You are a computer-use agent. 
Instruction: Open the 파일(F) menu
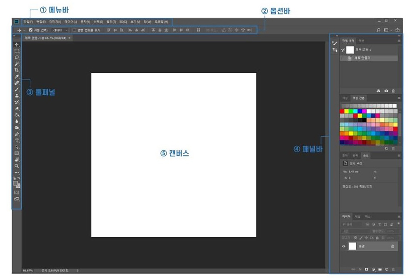click(x=28, y=22)
